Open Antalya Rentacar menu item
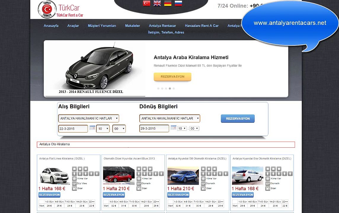The height and width of the screenshot is (213, 339). (162, 26)
